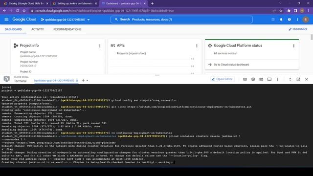Click the magnifier search icon
The height and width of the screenshot is (176, 313).
click(x=116, y=20)
